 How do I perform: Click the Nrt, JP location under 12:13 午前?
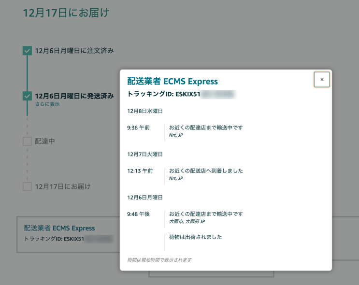click(x=176, y=178)
